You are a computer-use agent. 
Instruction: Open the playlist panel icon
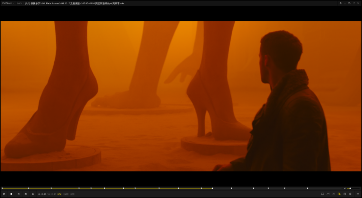(345, 194)
